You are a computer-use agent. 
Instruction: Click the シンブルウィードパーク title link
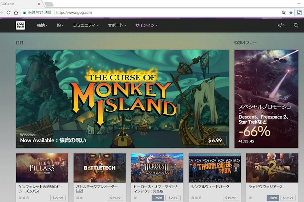[x=210, y=186]
